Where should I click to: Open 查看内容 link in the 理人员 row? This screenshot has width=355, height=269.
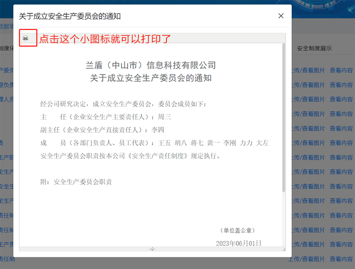click(x=341, y=99)
